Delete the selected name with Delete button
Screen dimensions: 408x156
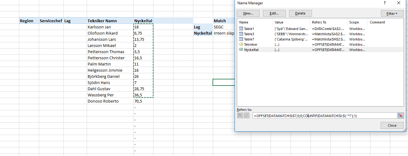click(300, 14)
